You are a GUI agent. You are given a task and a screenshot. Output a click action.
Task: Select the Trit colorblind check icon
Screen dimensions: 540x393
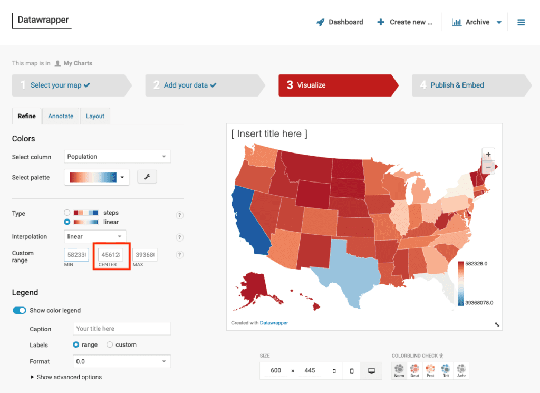[446, 369]
